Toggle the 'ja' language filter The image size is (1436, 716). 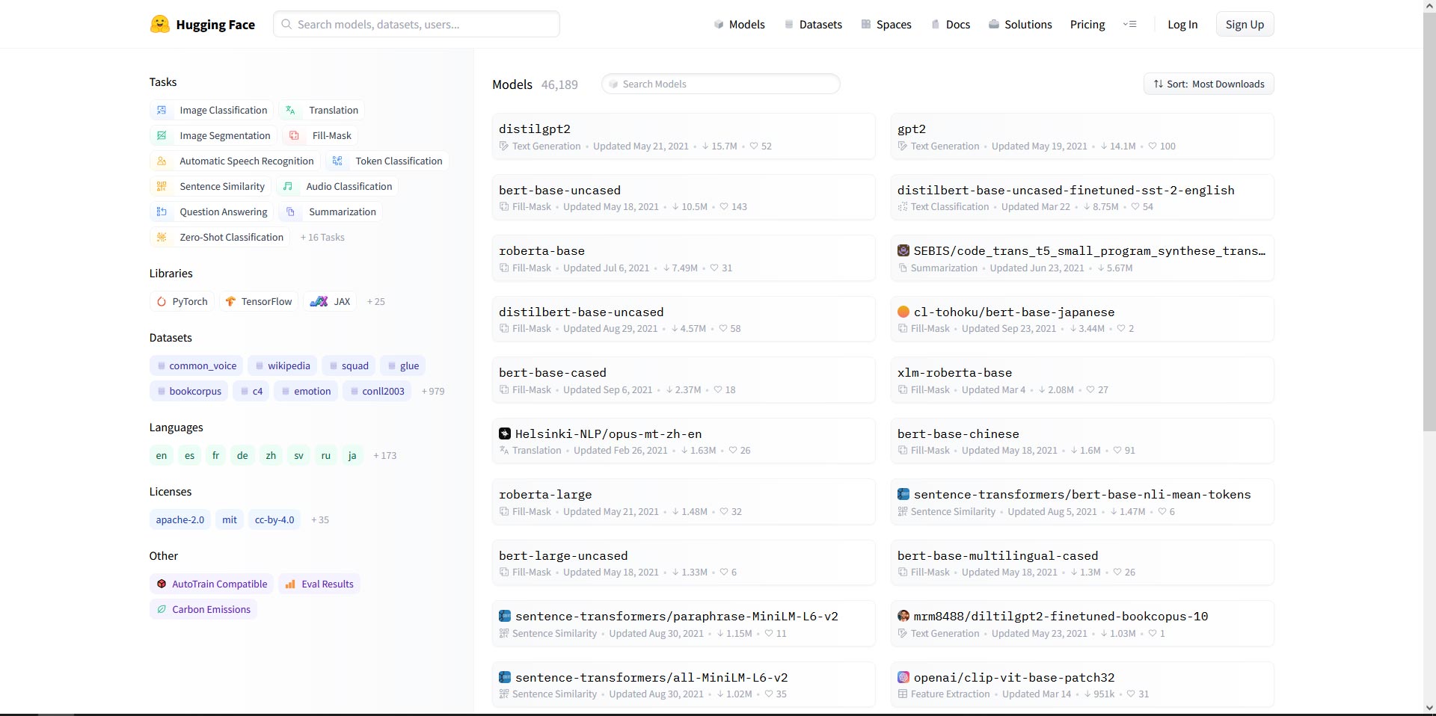coord(352,455)
